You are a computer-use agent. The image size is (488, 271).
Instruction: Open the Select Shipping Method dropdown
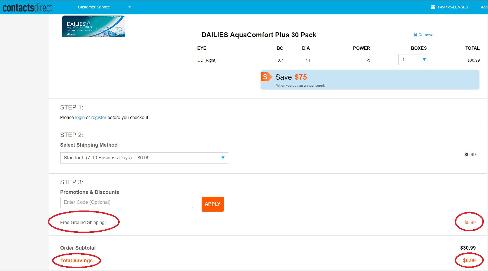point(144,158)
